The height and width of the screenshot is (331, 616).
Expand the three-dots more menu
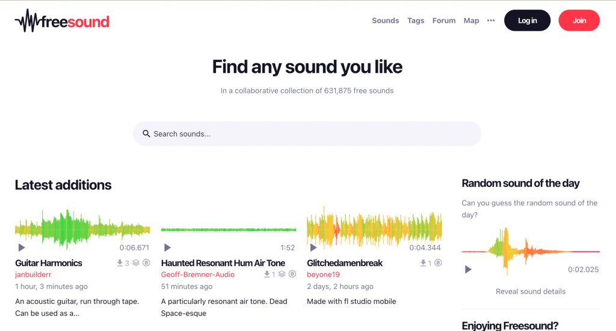click(x=491, y=20)
